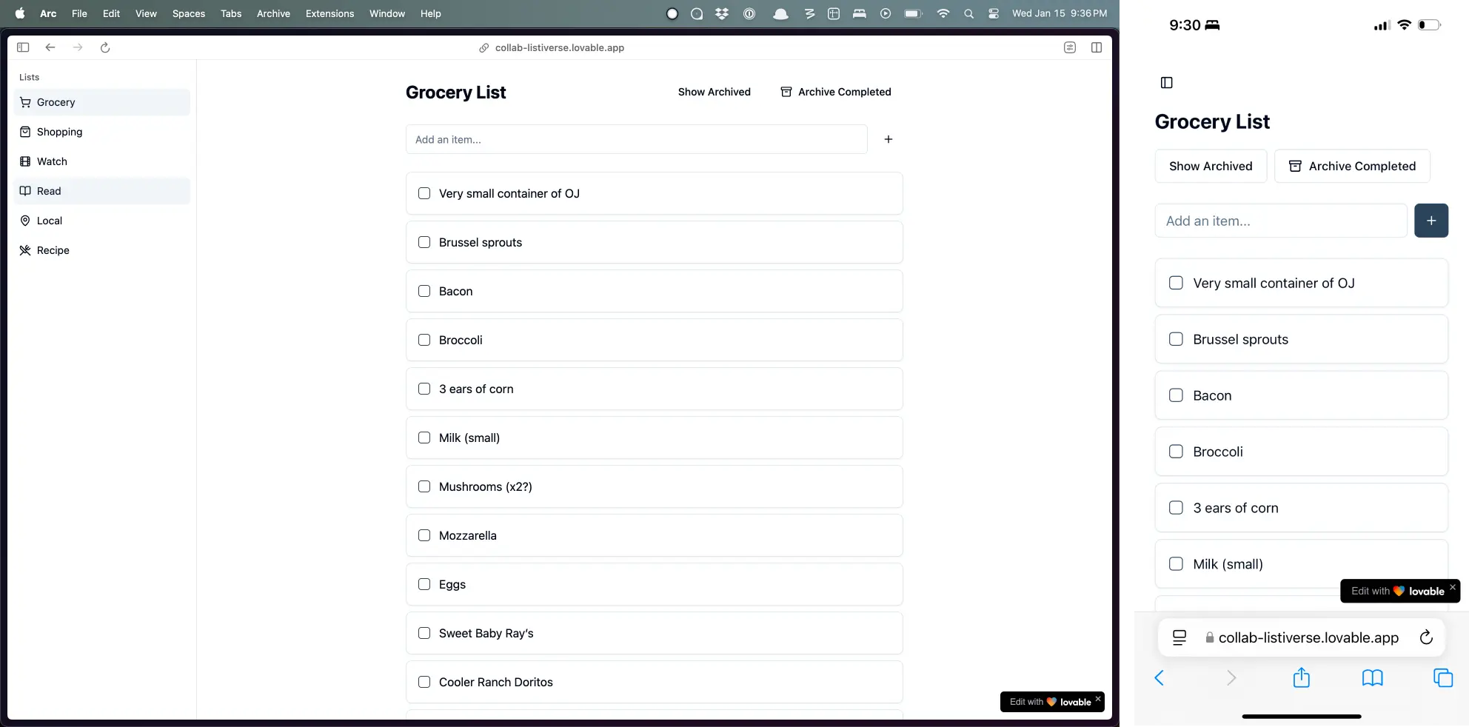The width and height of the screenshot is (1469, 727).
Task: Select Watch list in sidebar
Action: [x=102, y=161]
